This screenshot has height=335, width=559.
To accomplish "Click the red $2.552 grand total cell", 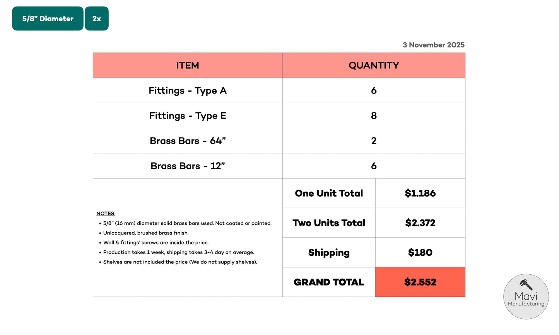I will click(x=420, y=282).
